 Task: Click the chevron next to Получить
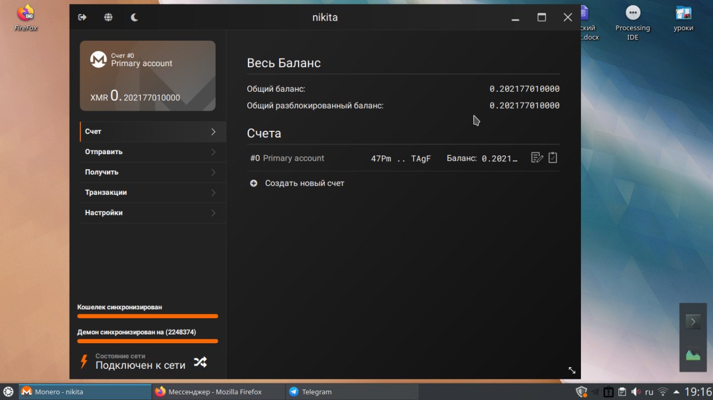pyautogui.click(x=213, y=172)
